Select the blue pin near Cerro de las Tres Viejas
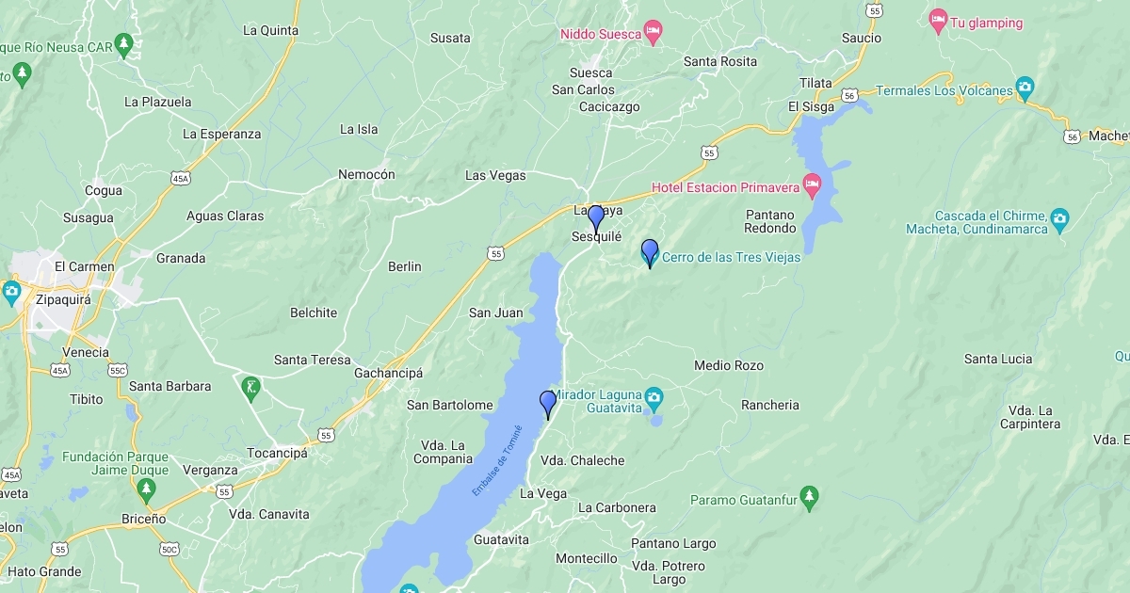This screenshot has width=1130, height=593. [x=650, y=253]
